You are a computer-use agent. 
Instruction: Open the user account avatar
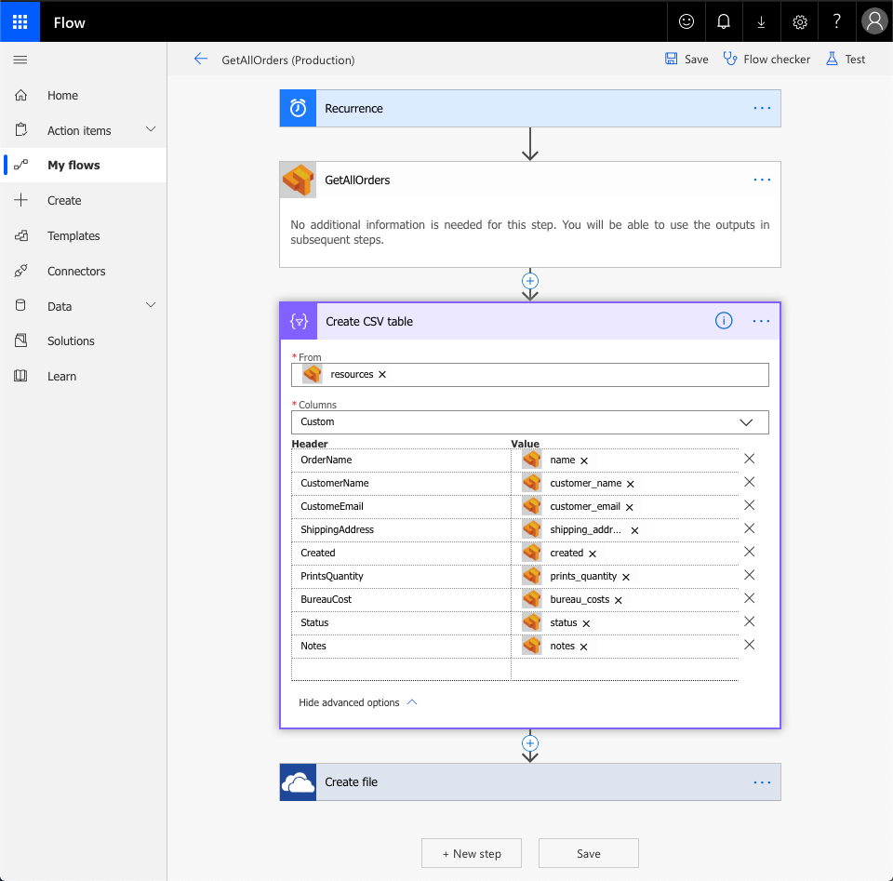873,22
